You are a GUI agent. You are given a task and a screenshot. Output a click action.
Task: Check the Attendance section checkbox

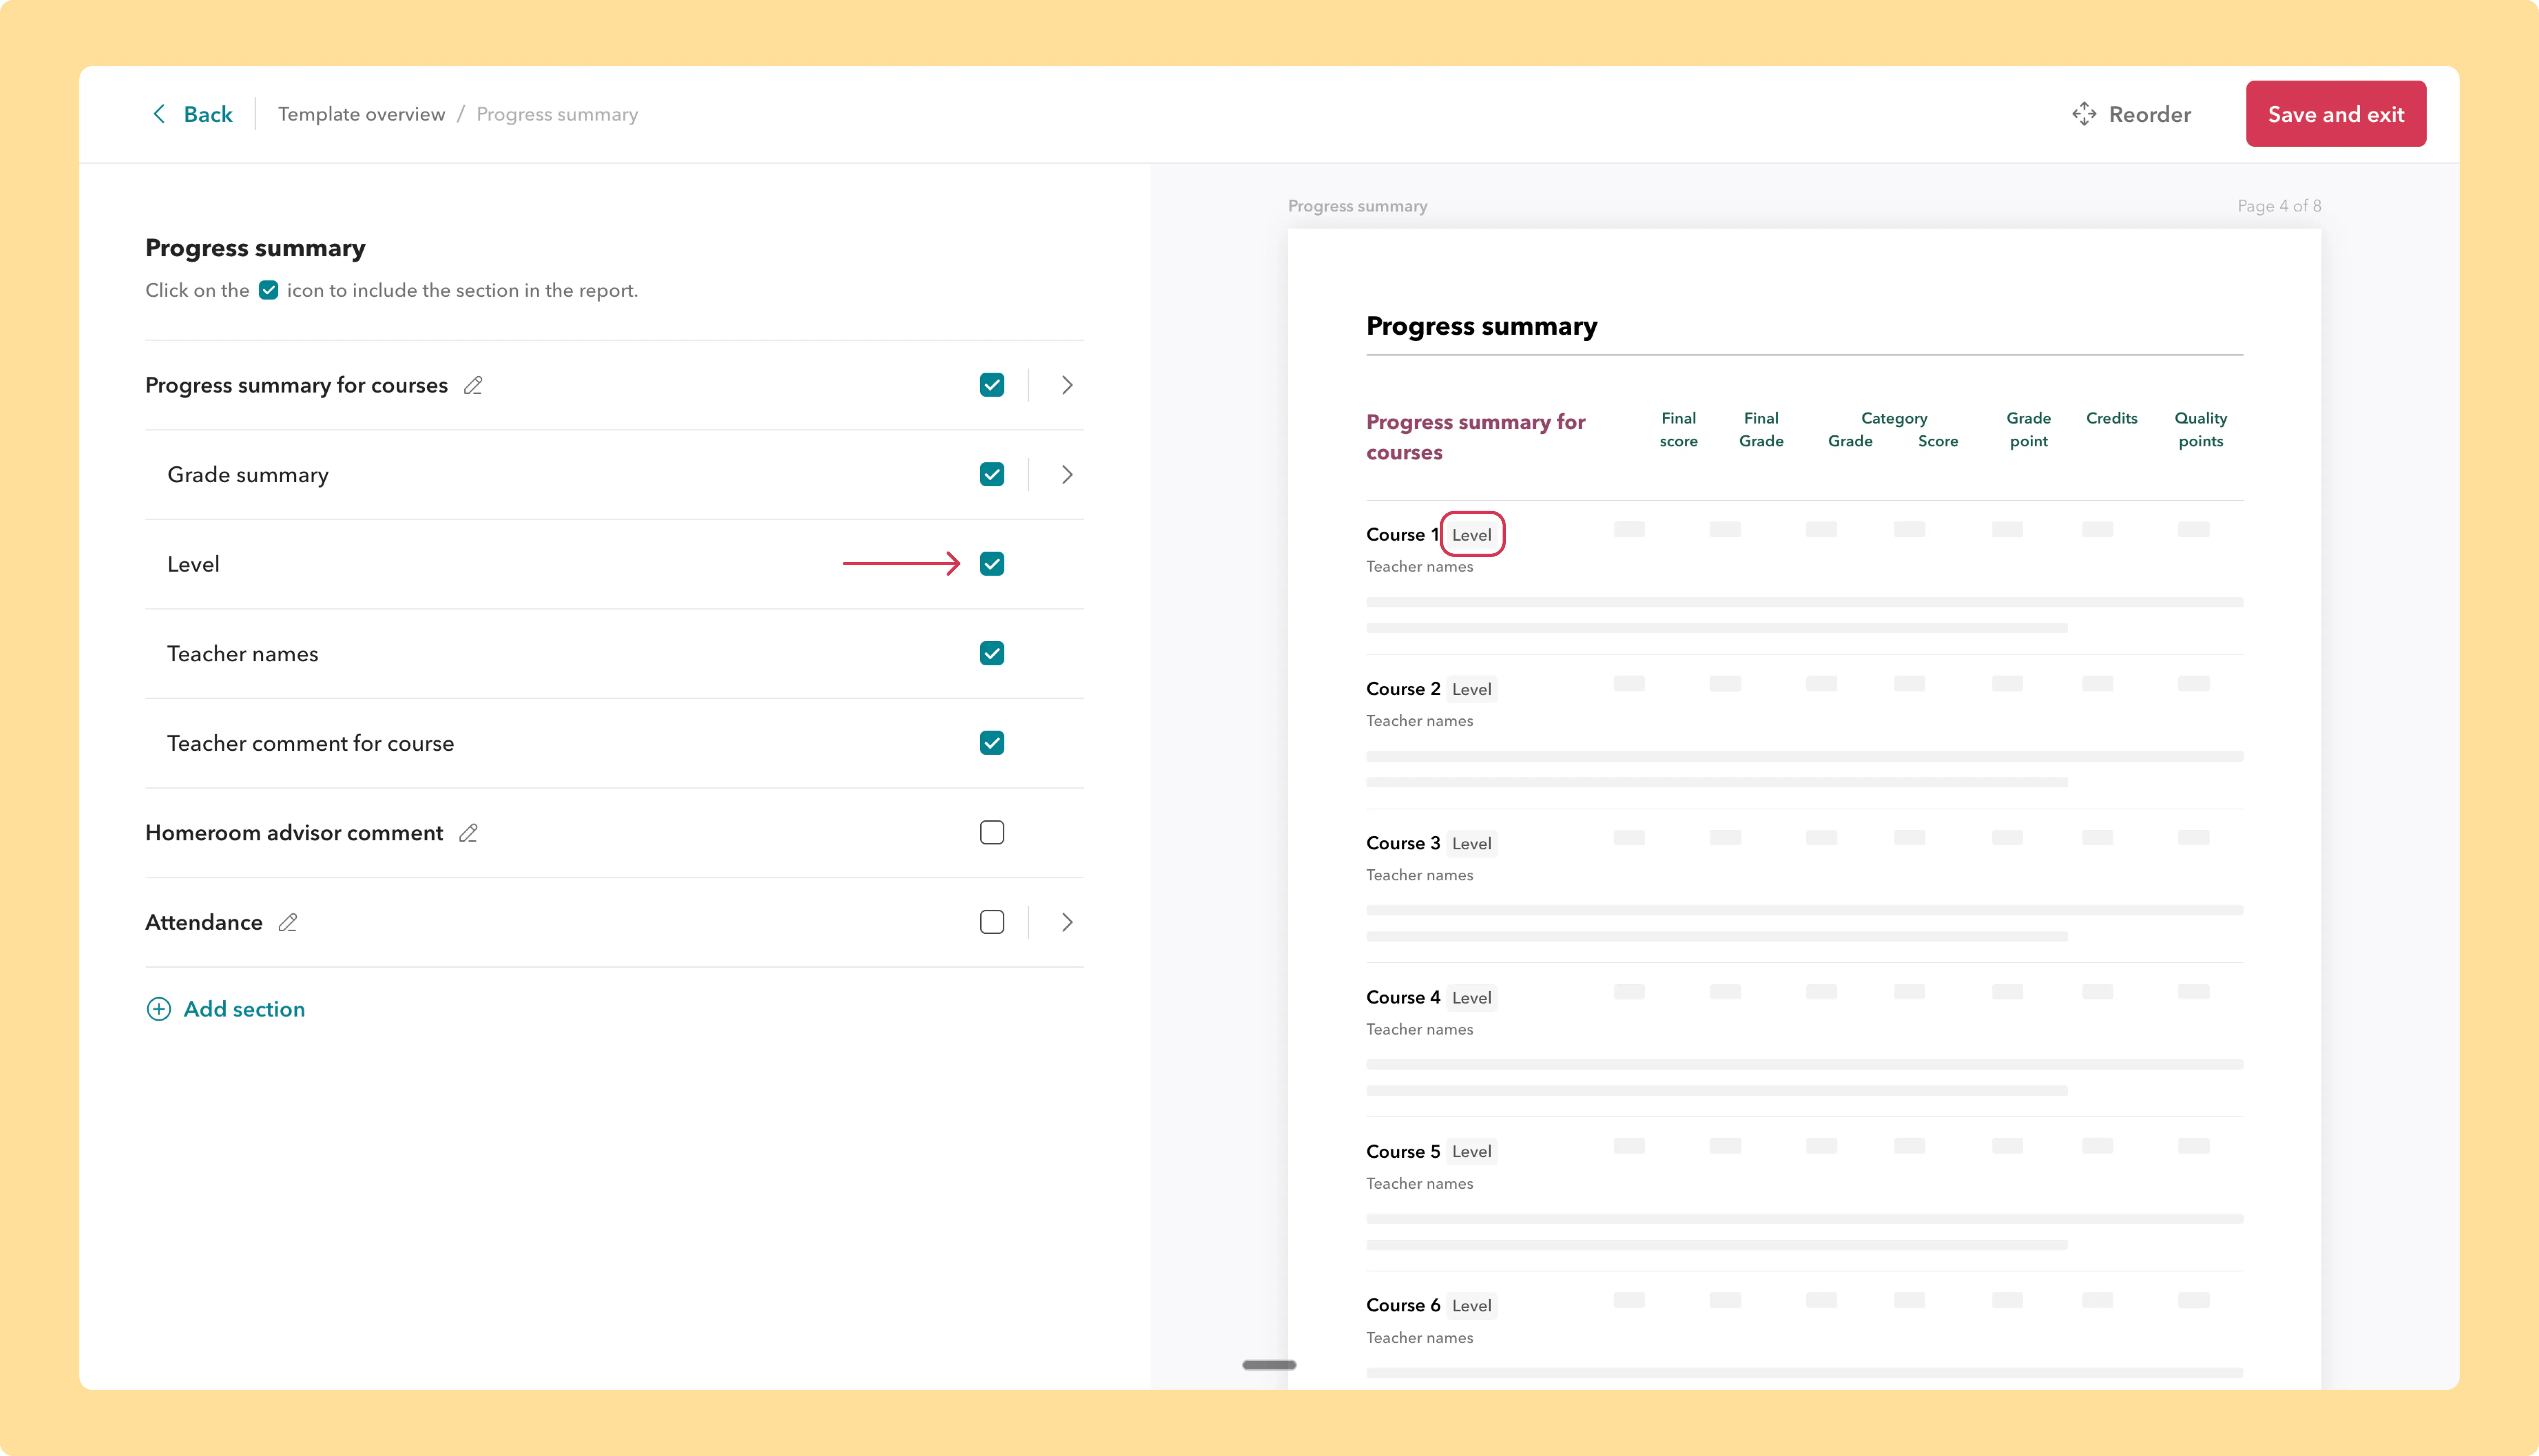coord(992,922)
